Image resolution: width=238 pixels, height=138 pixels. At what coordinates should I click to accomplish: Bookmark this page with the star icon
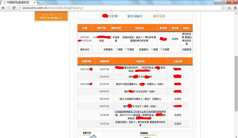223,8
